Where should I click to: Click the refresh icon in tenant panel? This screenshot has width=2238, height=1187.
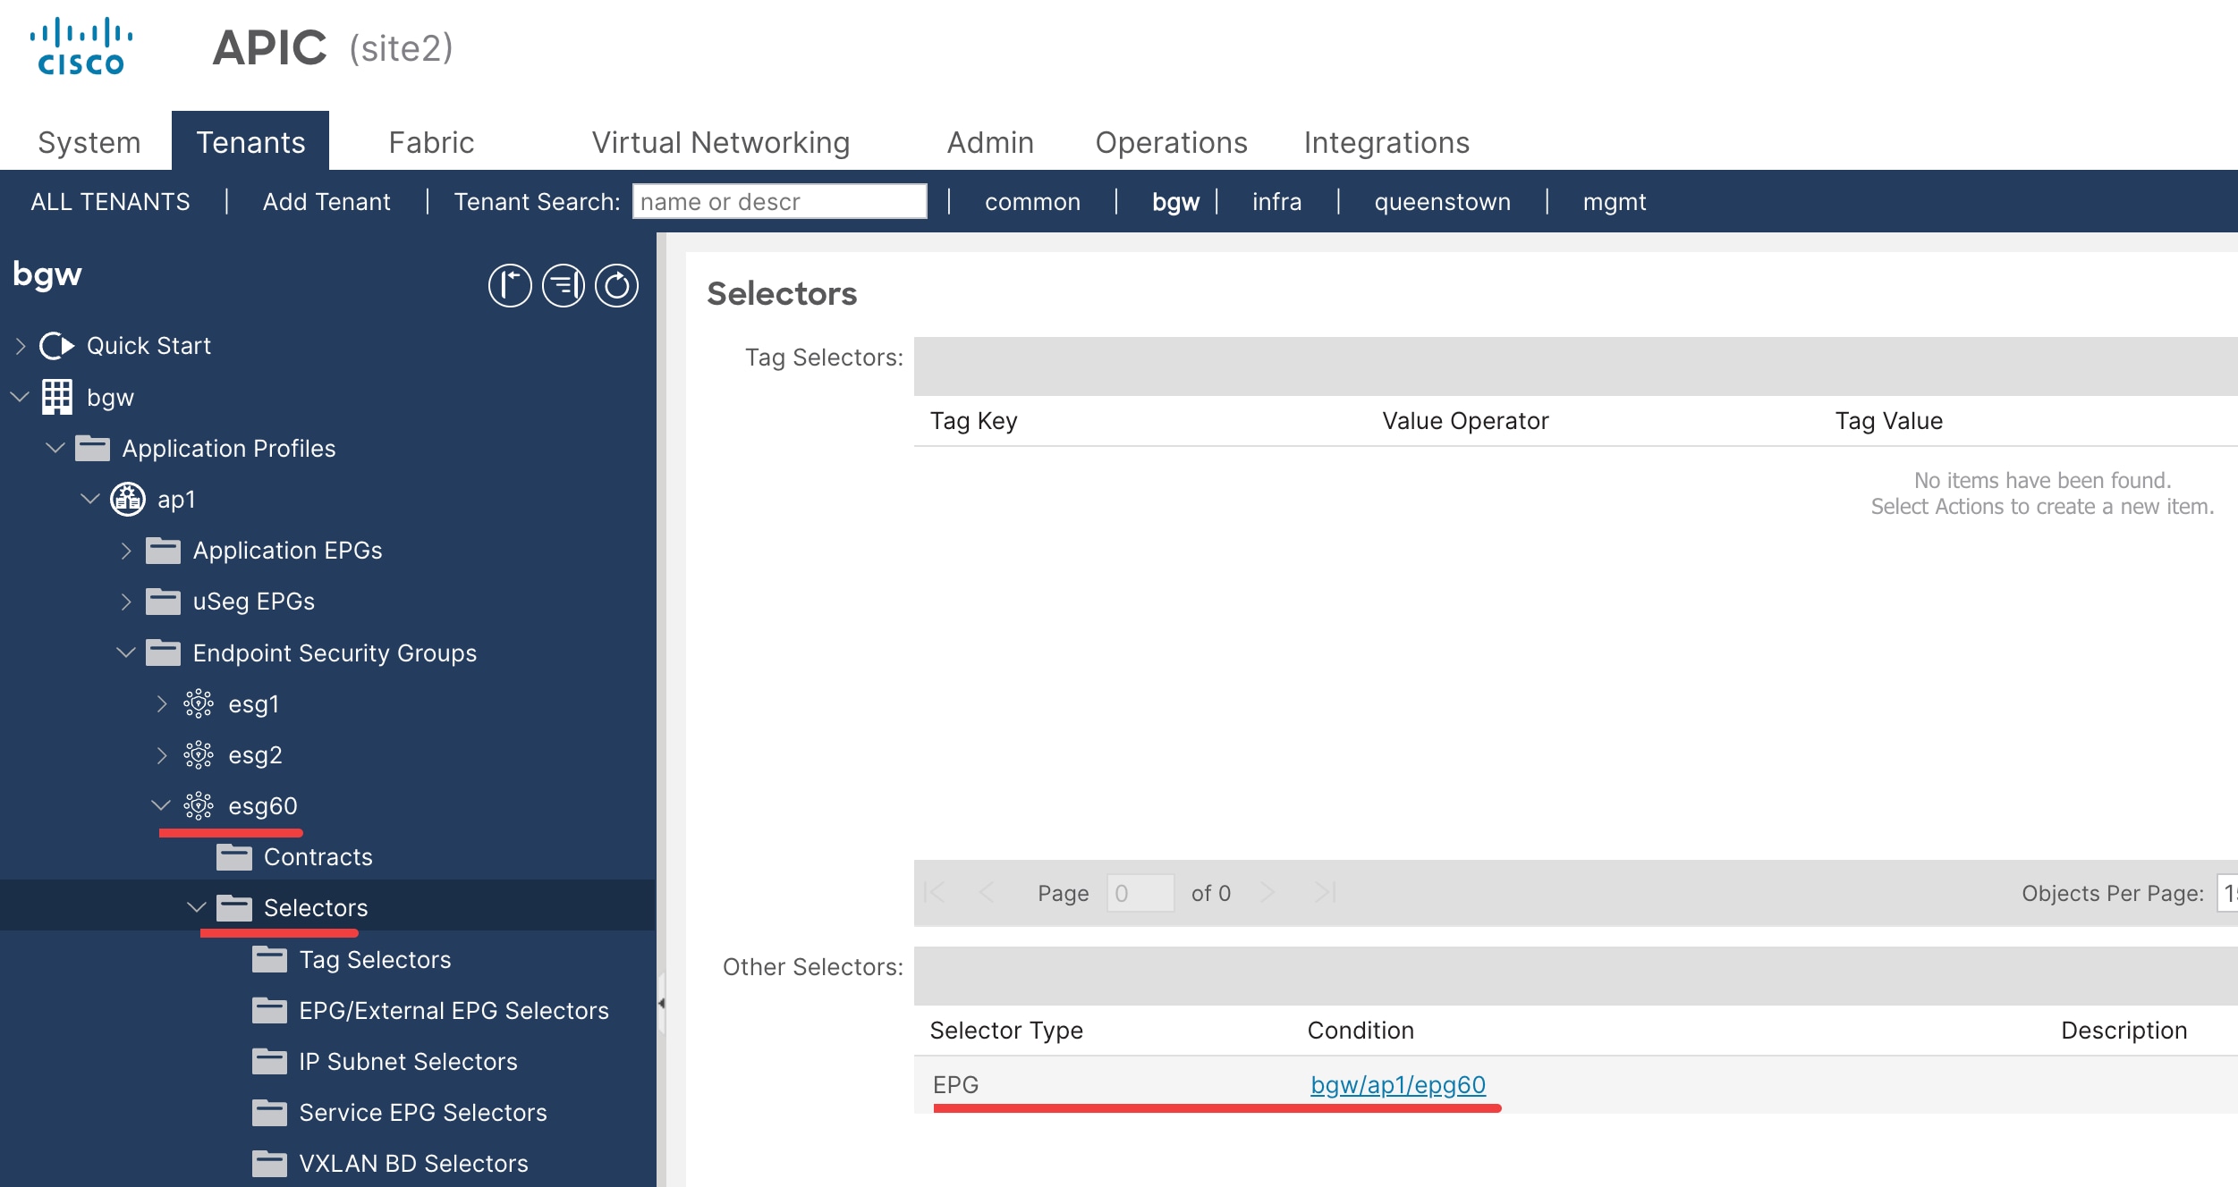click(x=617, y=286)
